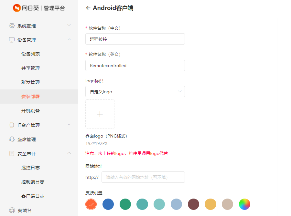Click the back arrow beside Android客户端
Viewport: 291px width, 216px height.
click(x=88, y=8)
